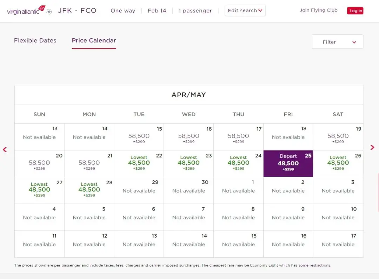The image size is (379, 279).
Task: Open the Edit search dropdown
Action: tap(245, 11)
